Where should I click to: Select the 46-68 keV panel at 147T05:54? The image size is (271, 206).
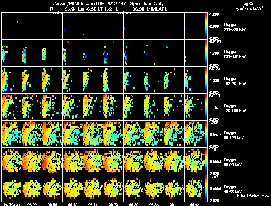(12, 188)
